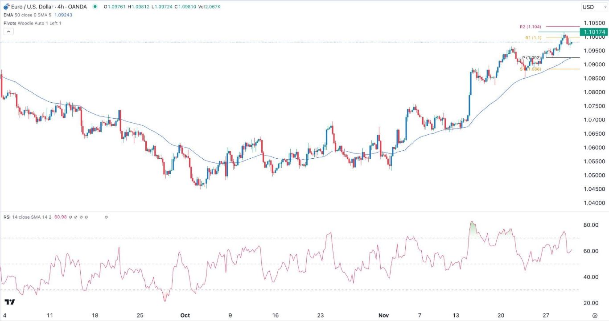Select the Pivots Woodie Auto indicator legend
The image size is (609, 321).
coord(33,22)
